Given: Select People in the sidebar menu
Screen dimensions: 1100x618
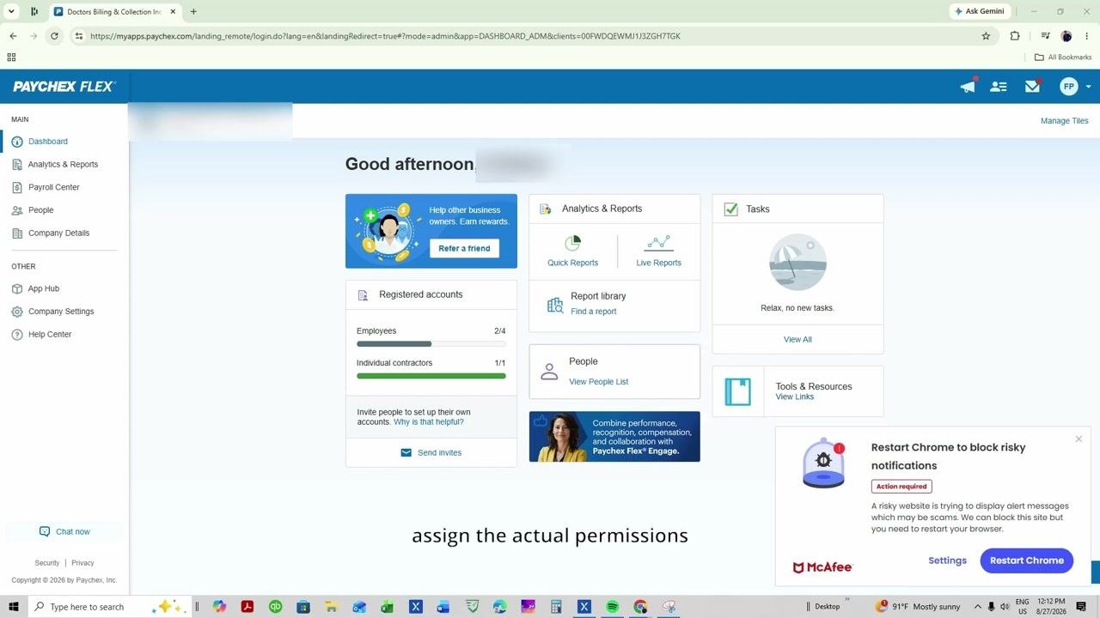Looking at the screenshot, I should pyautogui.click(x=40, y=210).
